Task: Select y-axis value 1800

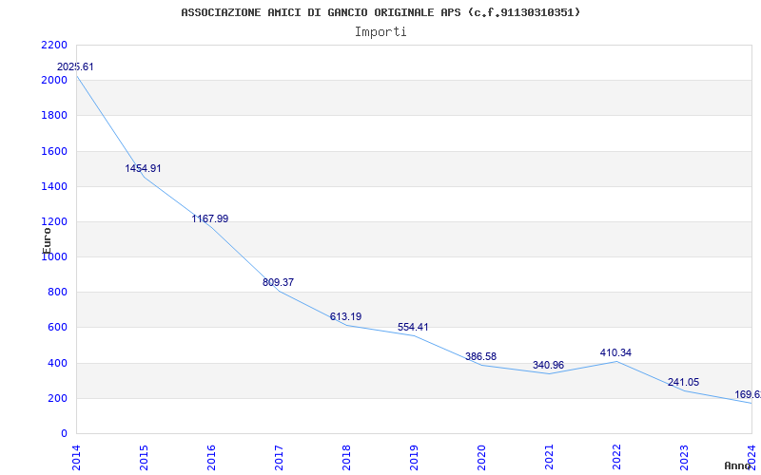Action: pos(54,115)
